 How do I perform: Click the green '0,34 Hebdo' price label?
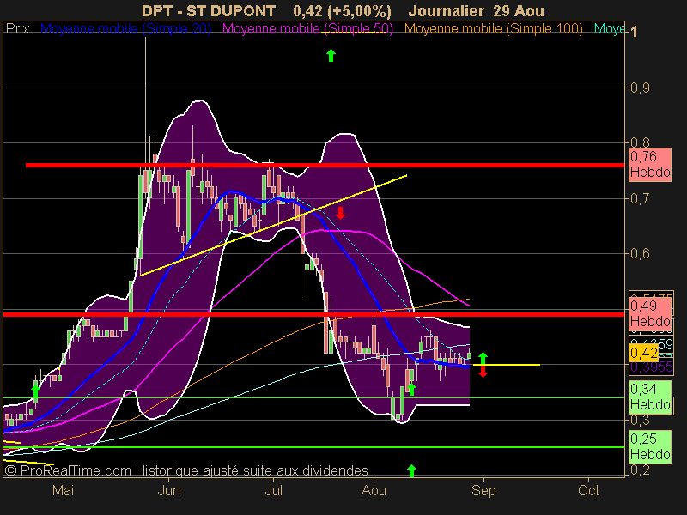tap(650, 397)
